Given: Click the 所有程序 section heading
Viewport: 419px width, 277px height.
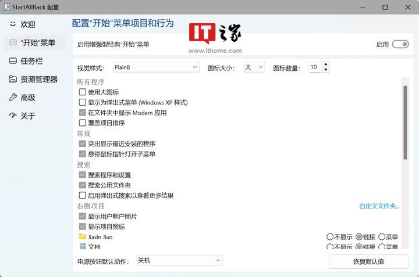Looking at the screenshot, I should click(91, 82).
